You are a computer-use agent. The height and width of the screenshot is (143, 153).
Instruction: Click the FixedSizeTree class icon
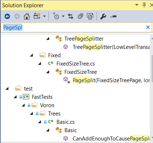click(x=59, y=72)
